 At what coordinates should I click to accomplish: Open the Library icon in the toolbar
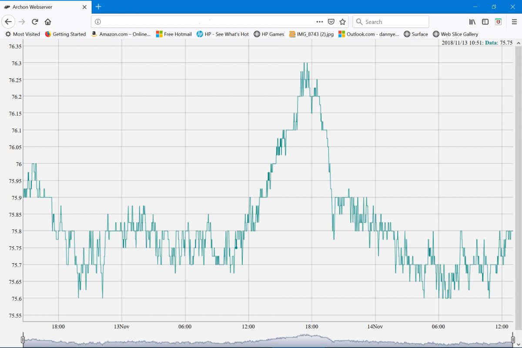click(x=472, y=22)
